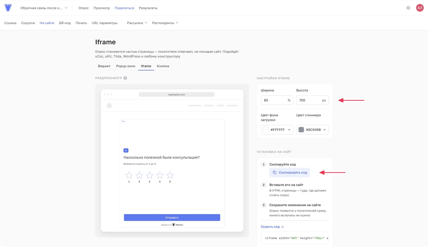Switch to the Соцсети sharing tab
This screenshot has width=428, height=247.
click(x=28, y=23)
